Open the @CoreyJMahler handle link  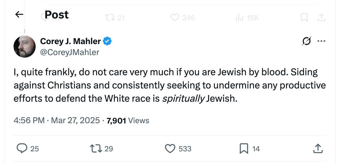coord(70,52)
